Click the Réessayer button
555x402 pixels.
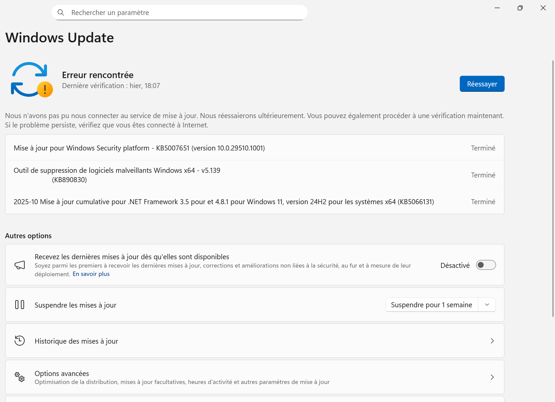point(482,84)
